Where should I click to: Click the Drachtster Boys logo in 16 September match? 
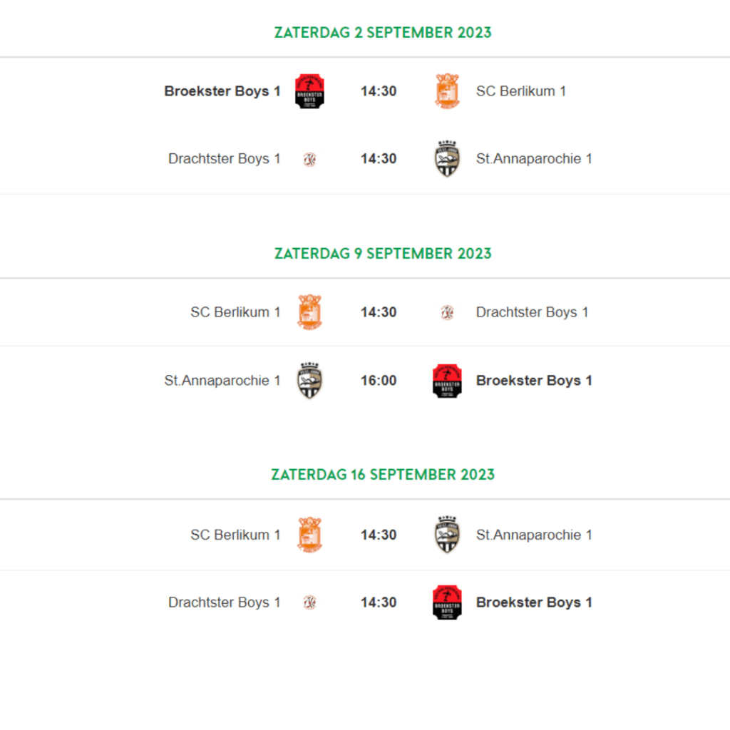309,602
